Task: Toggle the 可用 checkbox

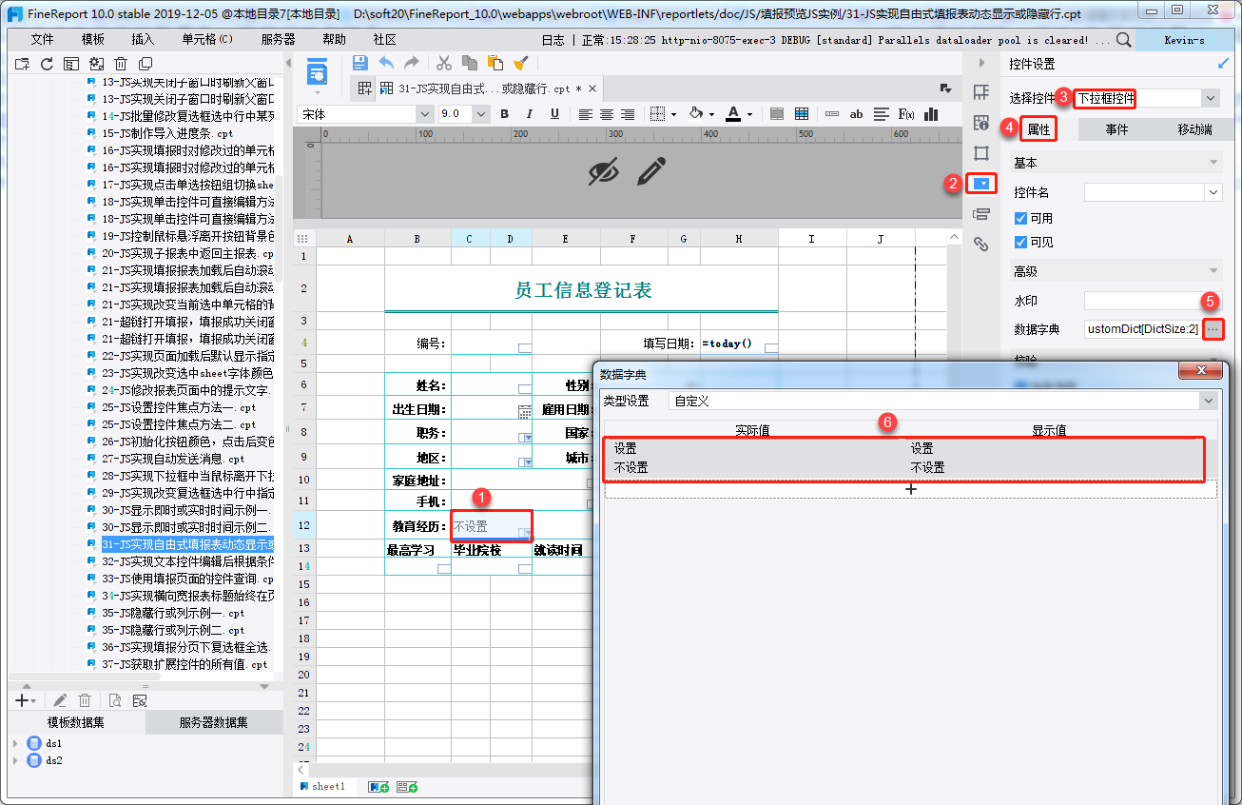Action: 1021,218
